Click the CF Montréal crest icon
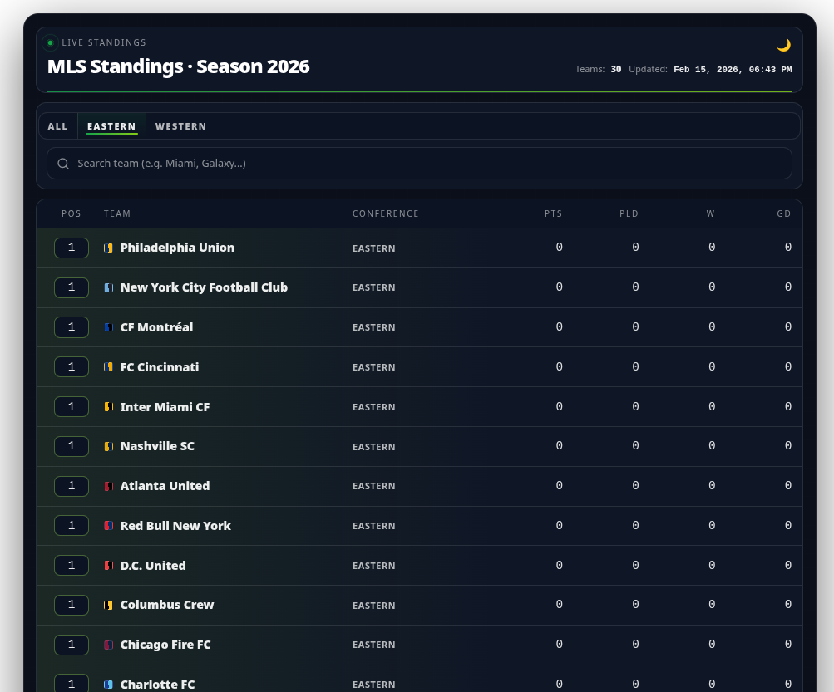834x692 pixels. pyautogui.click(x=108, y=327)
